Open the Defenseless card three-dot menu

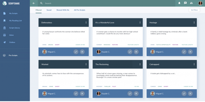(x=86, y=22)
